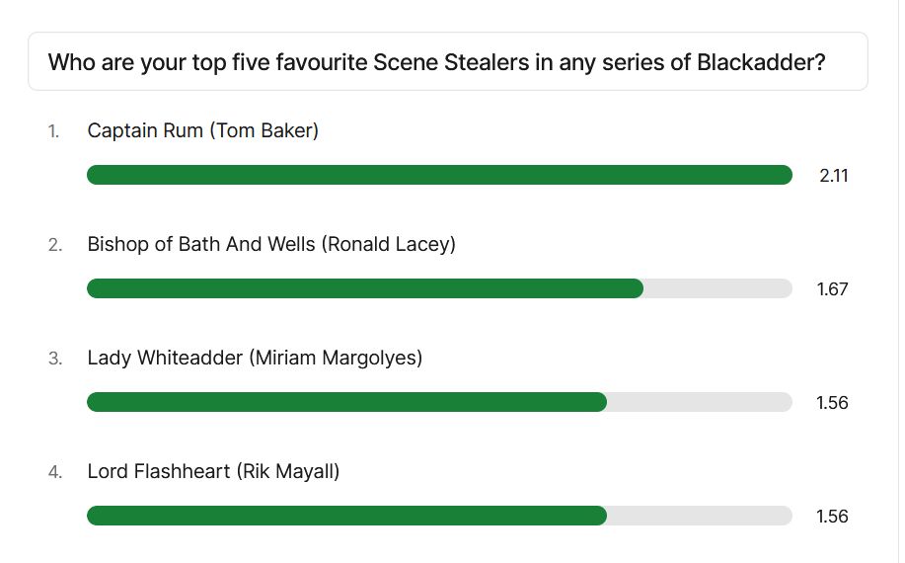This screenshot has height=563, width=905.
Task: Click the 1.67 score value
Action: tap(832, 288)
